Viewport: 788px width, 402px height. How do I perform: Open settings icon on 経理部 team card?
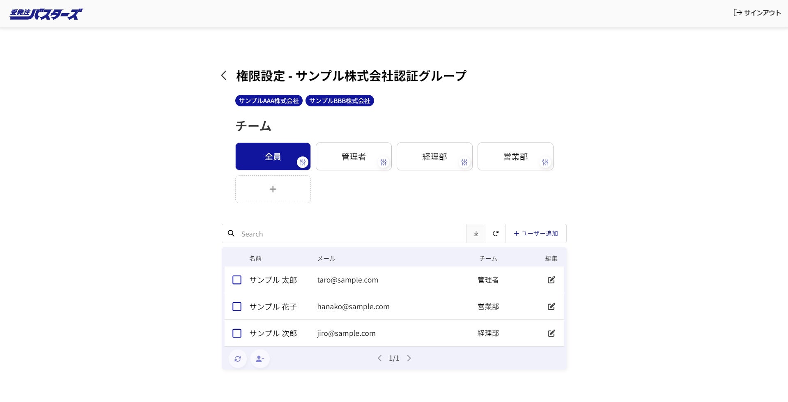click(464, 163)
